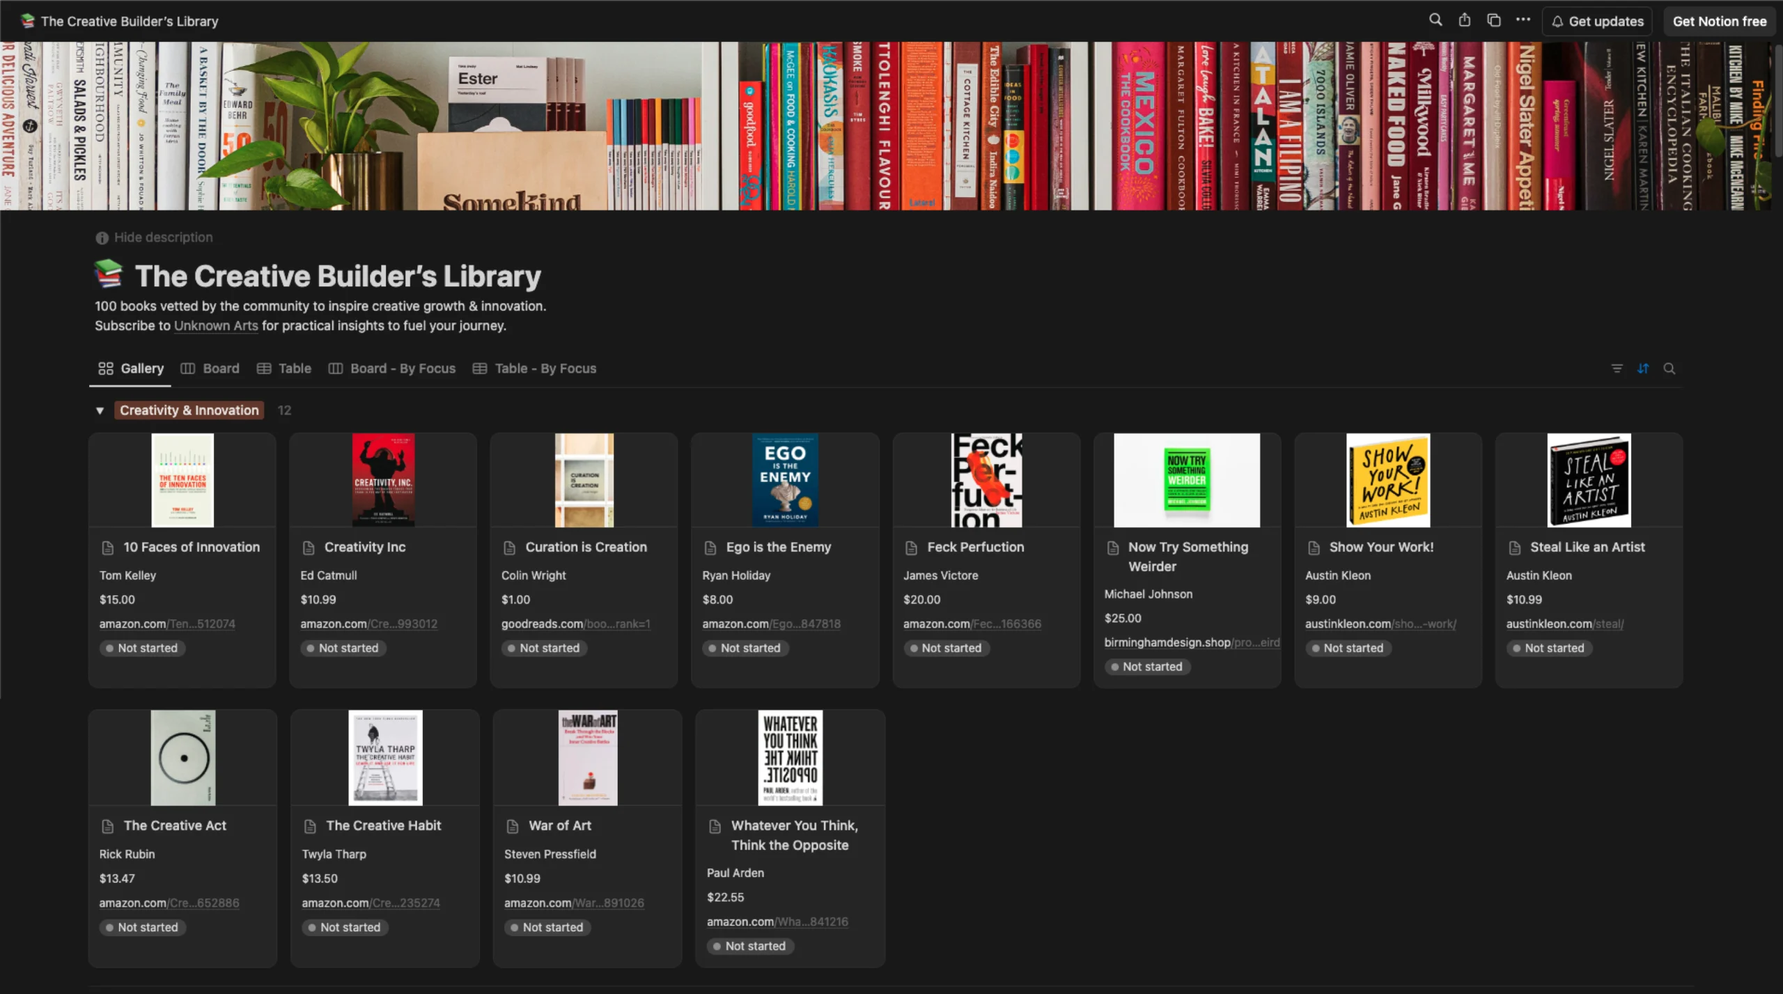Click the duplicate page icon
The image size is (1783, 994).
click(x=1494, y=20)
